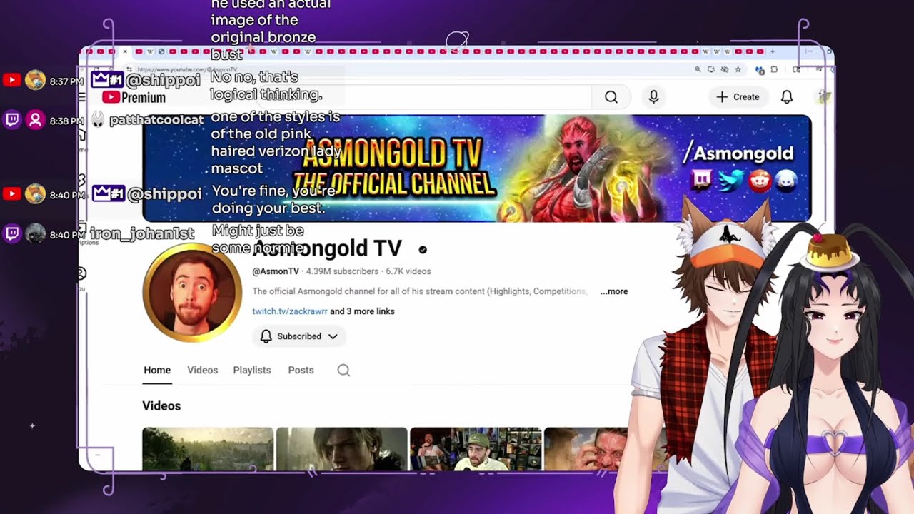The image size is (914, 514).
Task: Open the notifications bell in YouTube header
Action: (786, 97)
